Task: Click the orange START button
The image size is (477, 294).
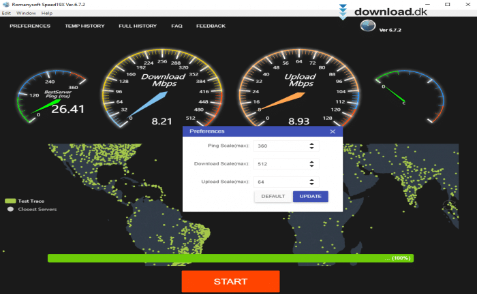Action: click(x=230, y=281)
